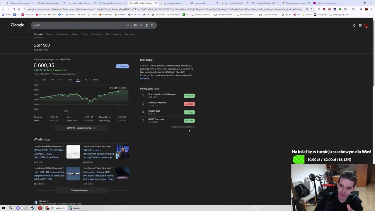Open article UAL i DAL: TD Cowen ocenia
375x211 pixels.
[x=49, y=176]
